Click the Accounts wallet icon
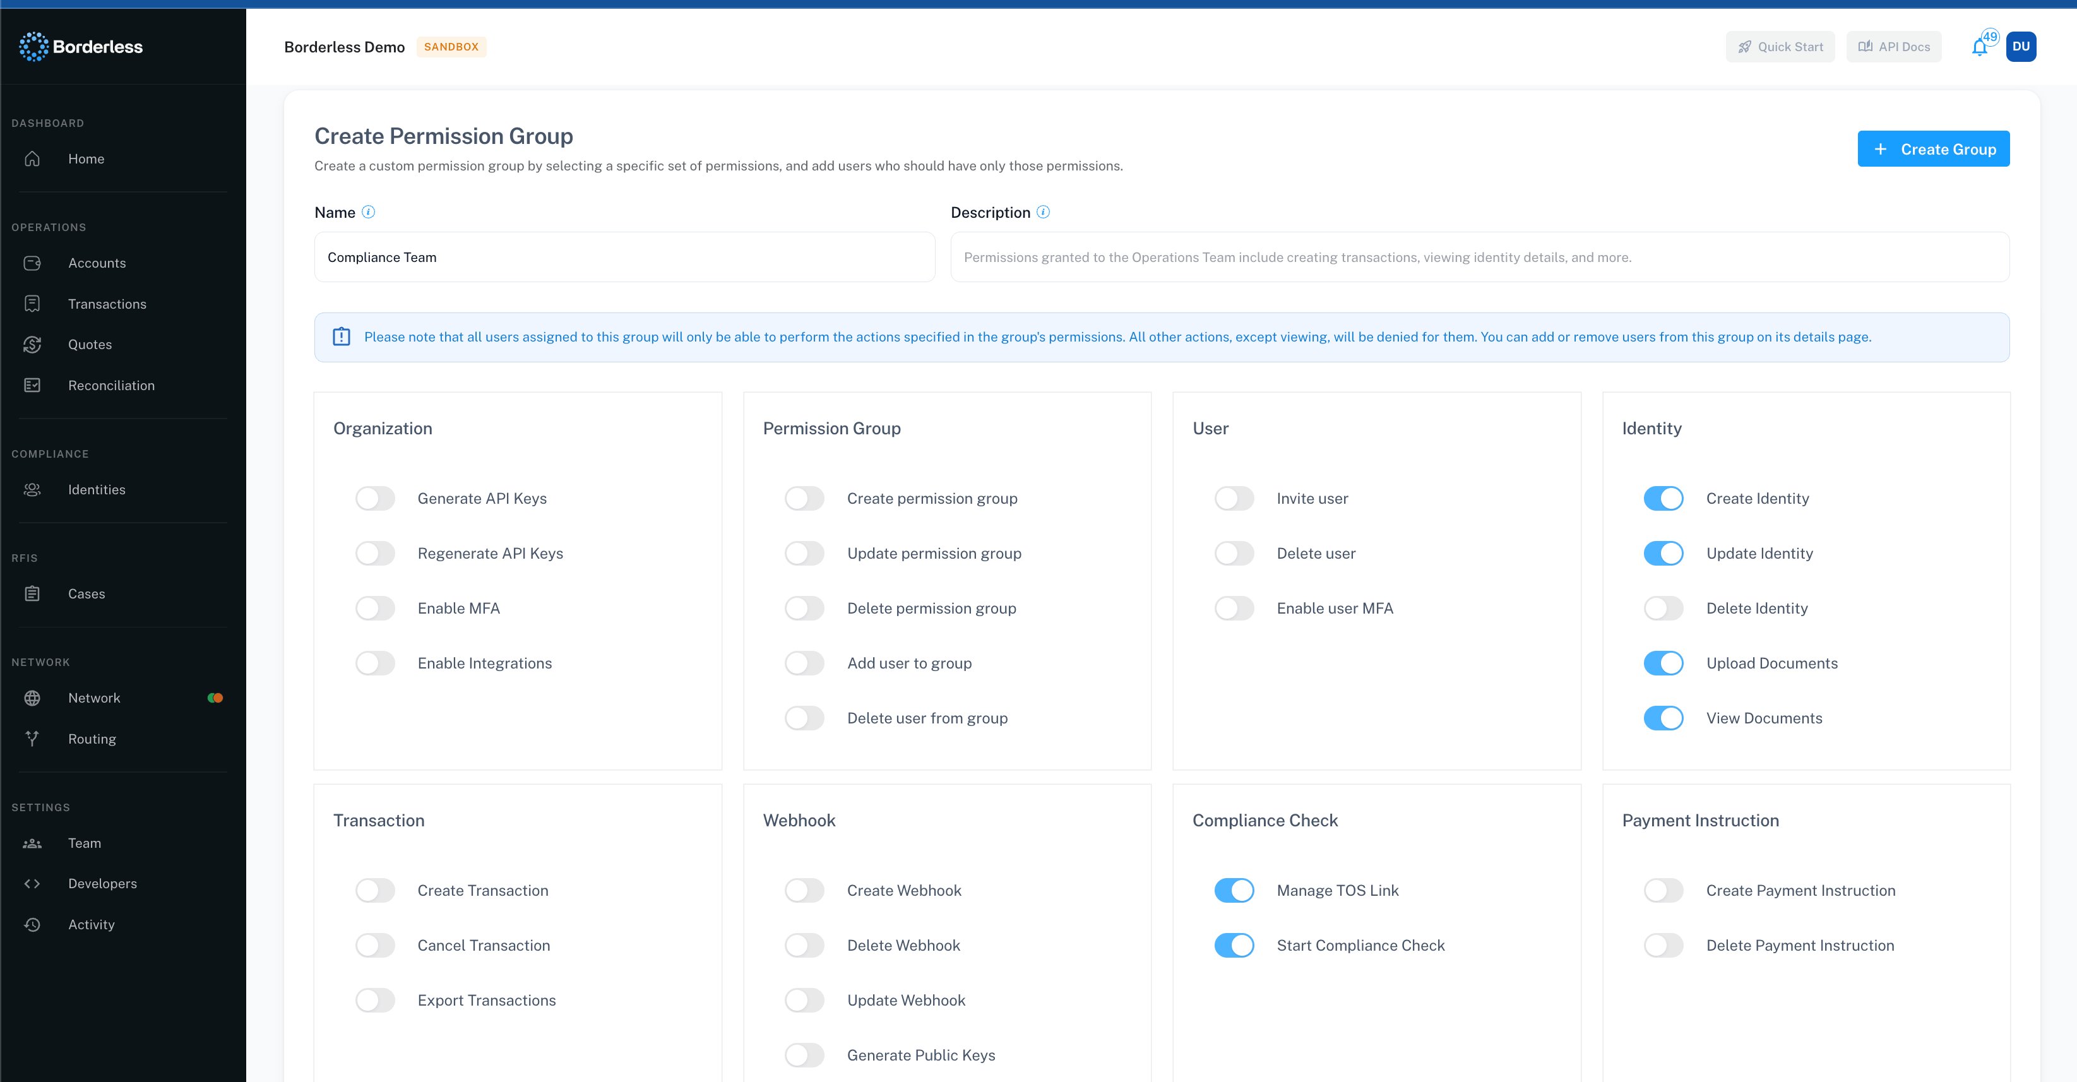 click(32, 263)
